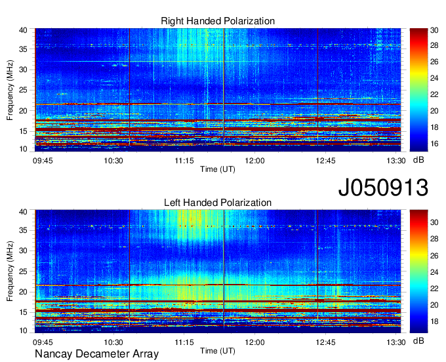Click the 12:00 tick on bottom plot
The width and height of the screenshot is (446, 362).
(x=255, y=342)
